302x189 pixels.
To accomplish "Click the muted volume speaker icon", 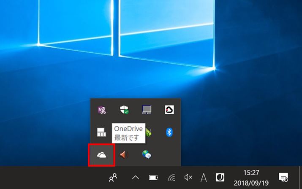I will [188, 178].
